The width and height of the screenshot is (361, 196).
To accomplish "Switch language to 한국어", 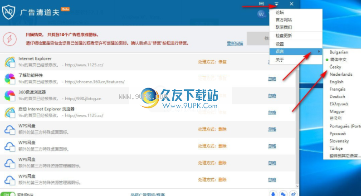I will tap(336, 118).
